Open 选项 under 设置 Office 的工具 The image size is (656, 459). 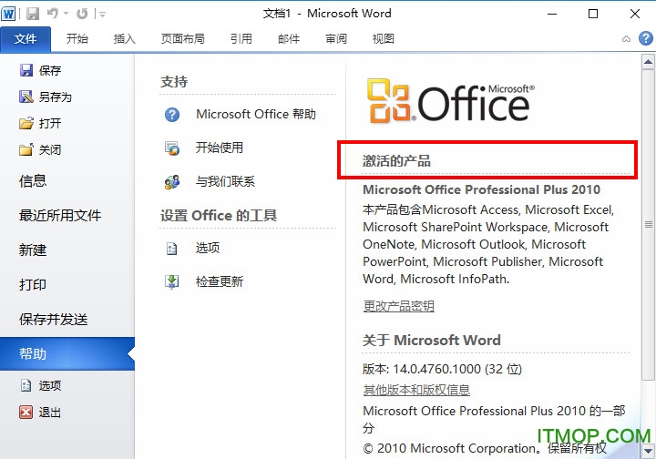(208, 248)
